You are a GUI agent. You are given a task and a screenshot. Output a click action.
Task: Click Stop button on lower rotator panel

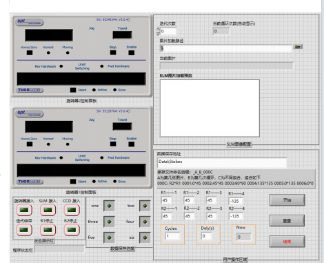(113, 144)
